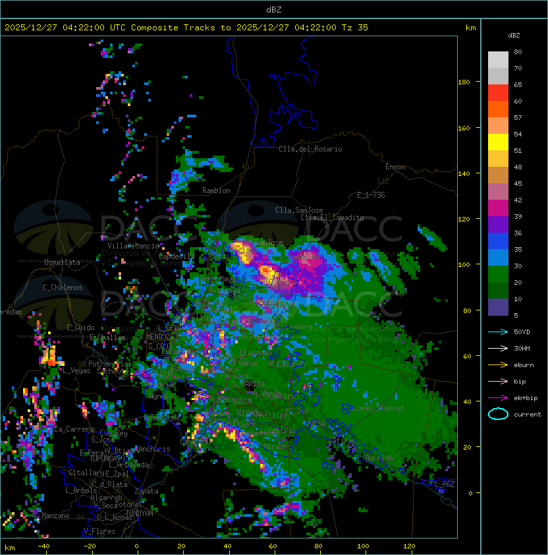Click the cyan 50YD arrow symbol
Screen dimensions: 548x555
498,332
